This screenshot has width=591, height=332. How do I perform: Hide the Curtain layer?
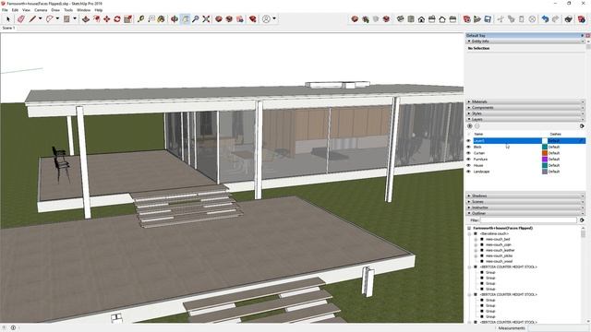point(469,153)
